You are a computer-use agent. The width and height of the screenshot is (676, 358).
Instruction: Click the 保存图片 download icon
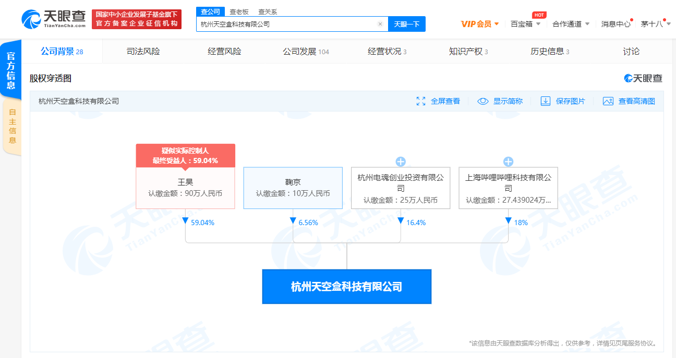(x=546, y=101)
